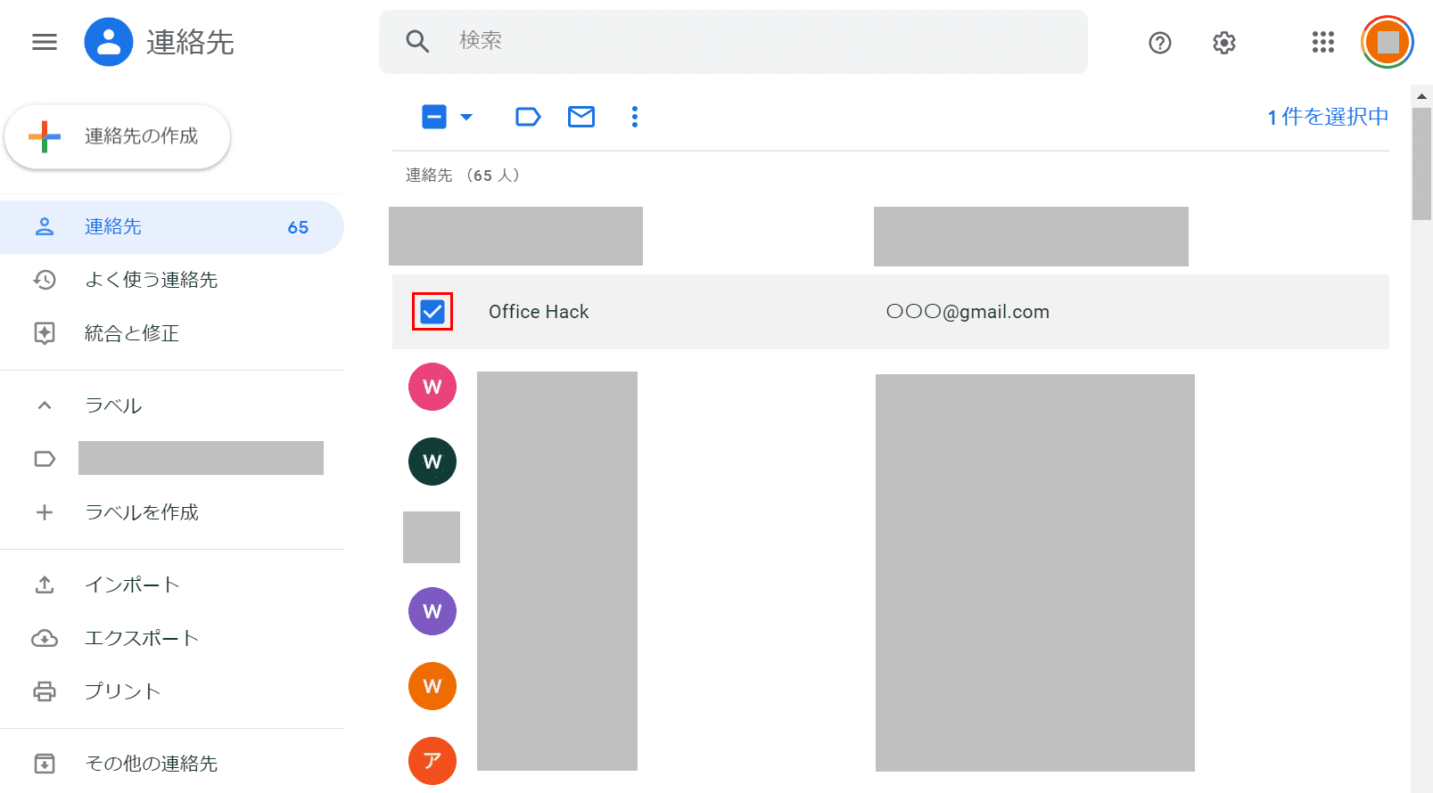
Task: Click the Office Hack contact name
Action: click(x=539, y=312)
